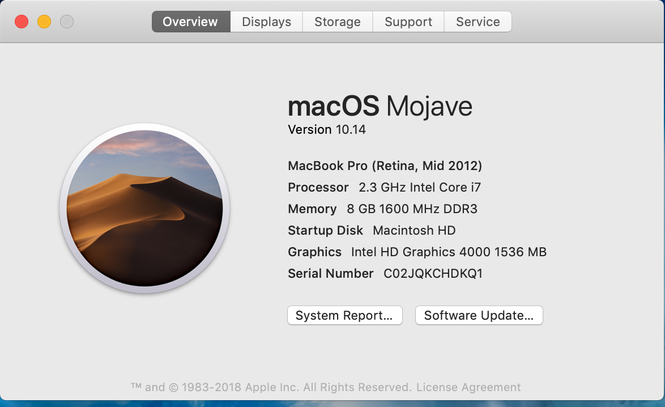Launch Software Update
This screenshot has width=665, height=407.
[479, 316]
